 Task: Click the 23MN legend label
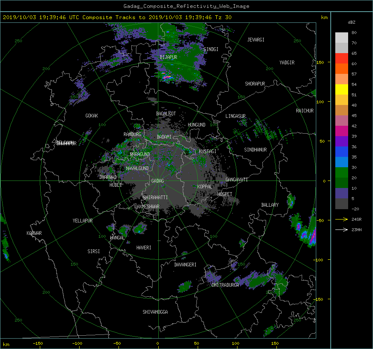tap(356, 230)
